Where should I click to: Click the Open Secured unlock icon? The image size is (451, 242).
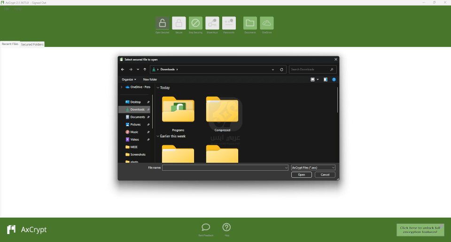162,23
